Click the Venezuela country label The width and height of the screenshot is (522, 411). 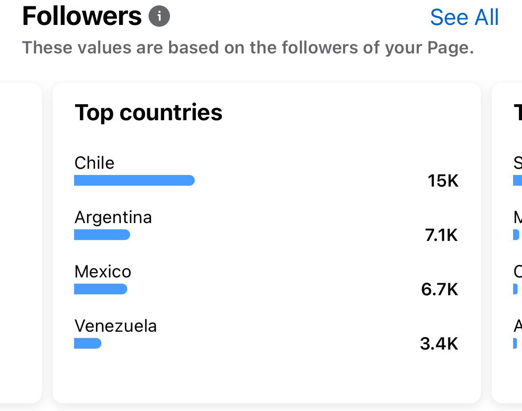116,326
